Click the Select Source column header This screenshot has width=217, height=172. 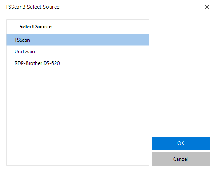click(77, 27)
